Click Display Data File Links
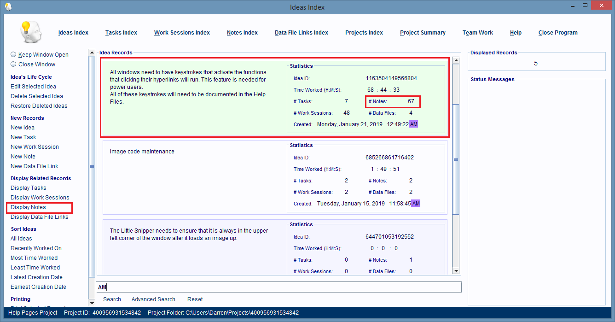Image resolution: width=615 pixels, height=322 pixels. pyautogui.click(x=40, y=217)
